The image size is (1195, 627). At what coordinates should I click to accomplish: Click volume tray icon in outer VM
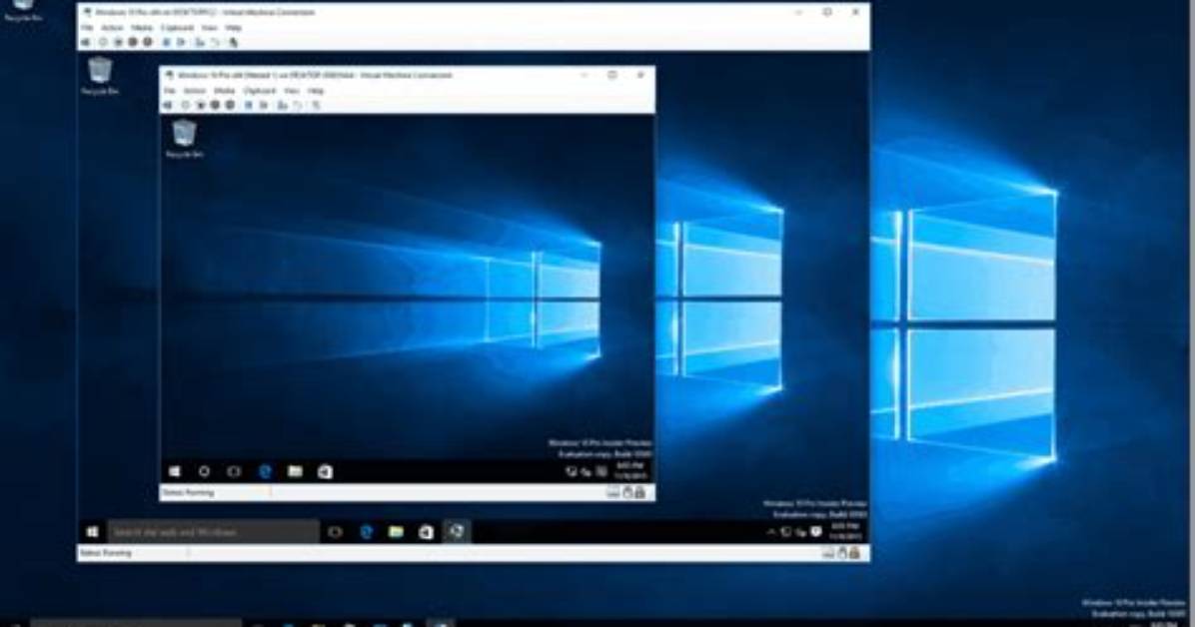point(800,532)
